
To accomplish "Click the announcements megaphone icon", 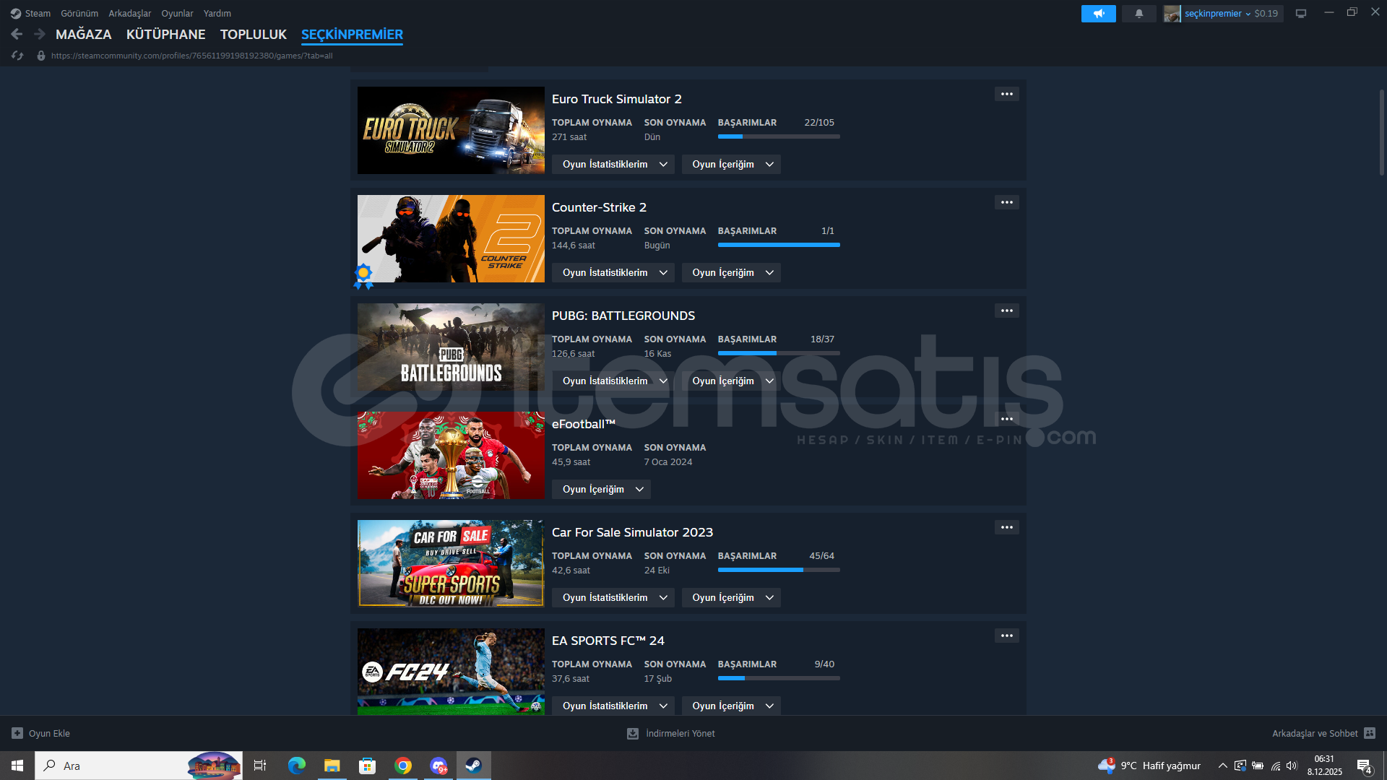I will coord(1098,14).
